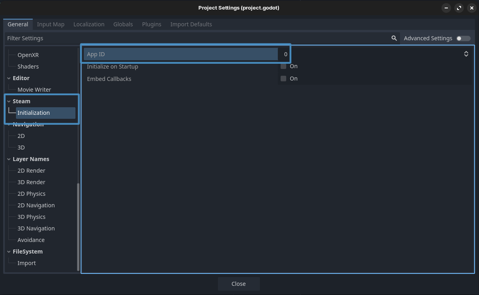479x295 pixels.
Task: Collapse the FileSystem category arrow
Action: pos(9,252)
